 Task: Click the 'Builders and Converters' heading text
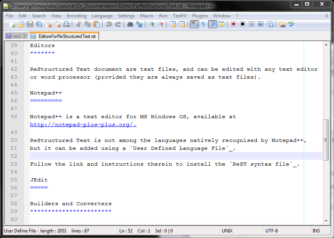pos(71,204)
